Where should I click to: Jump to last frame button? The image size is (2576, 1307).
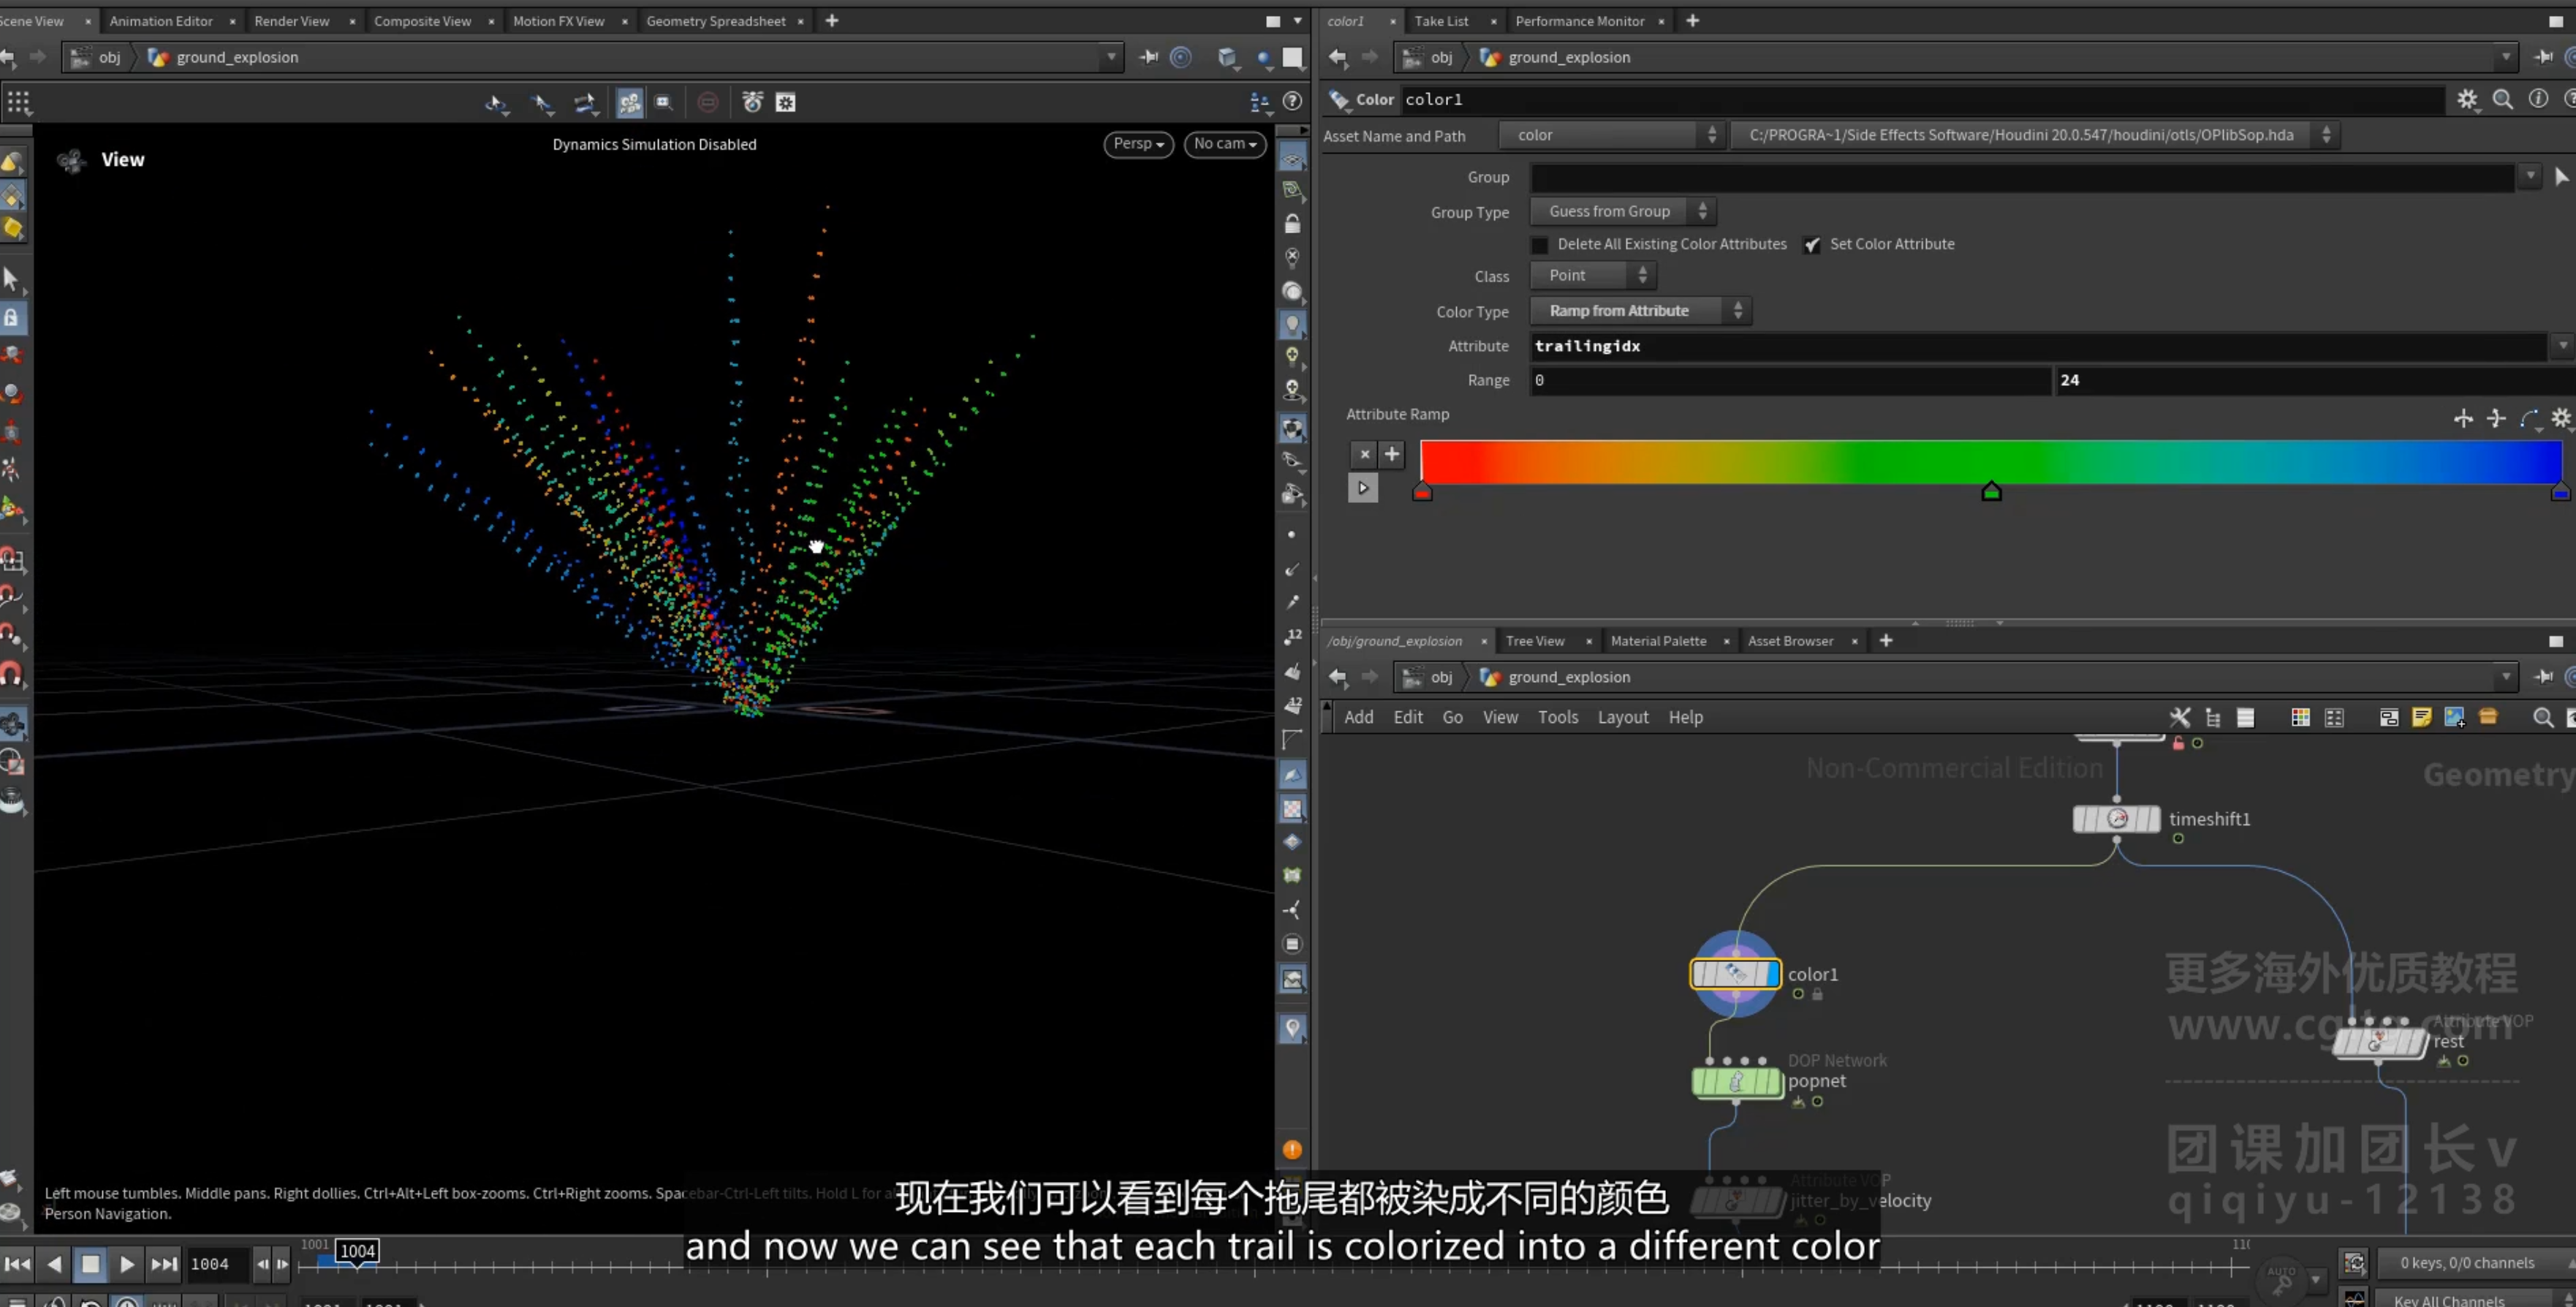(x=163, y=1264)
